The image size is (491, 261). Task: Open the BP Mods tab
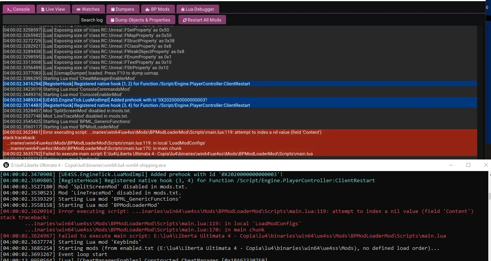[x=158, y=9]
